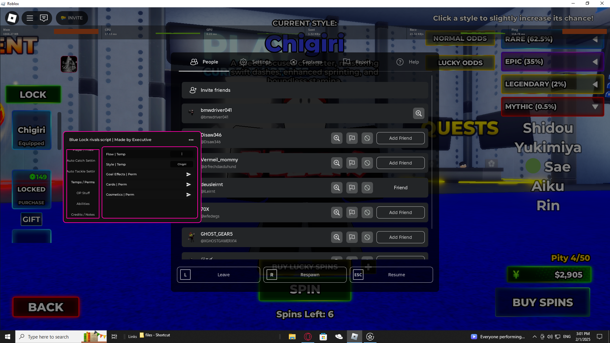Image resolution: width=610 pixels, height=343 pixels.
Task: Expand Cosmetics | Perm arrow
Action: tap(188, 195)
